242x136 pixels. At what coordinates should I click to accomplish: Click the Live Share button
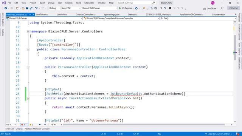(x=209, y=8)
